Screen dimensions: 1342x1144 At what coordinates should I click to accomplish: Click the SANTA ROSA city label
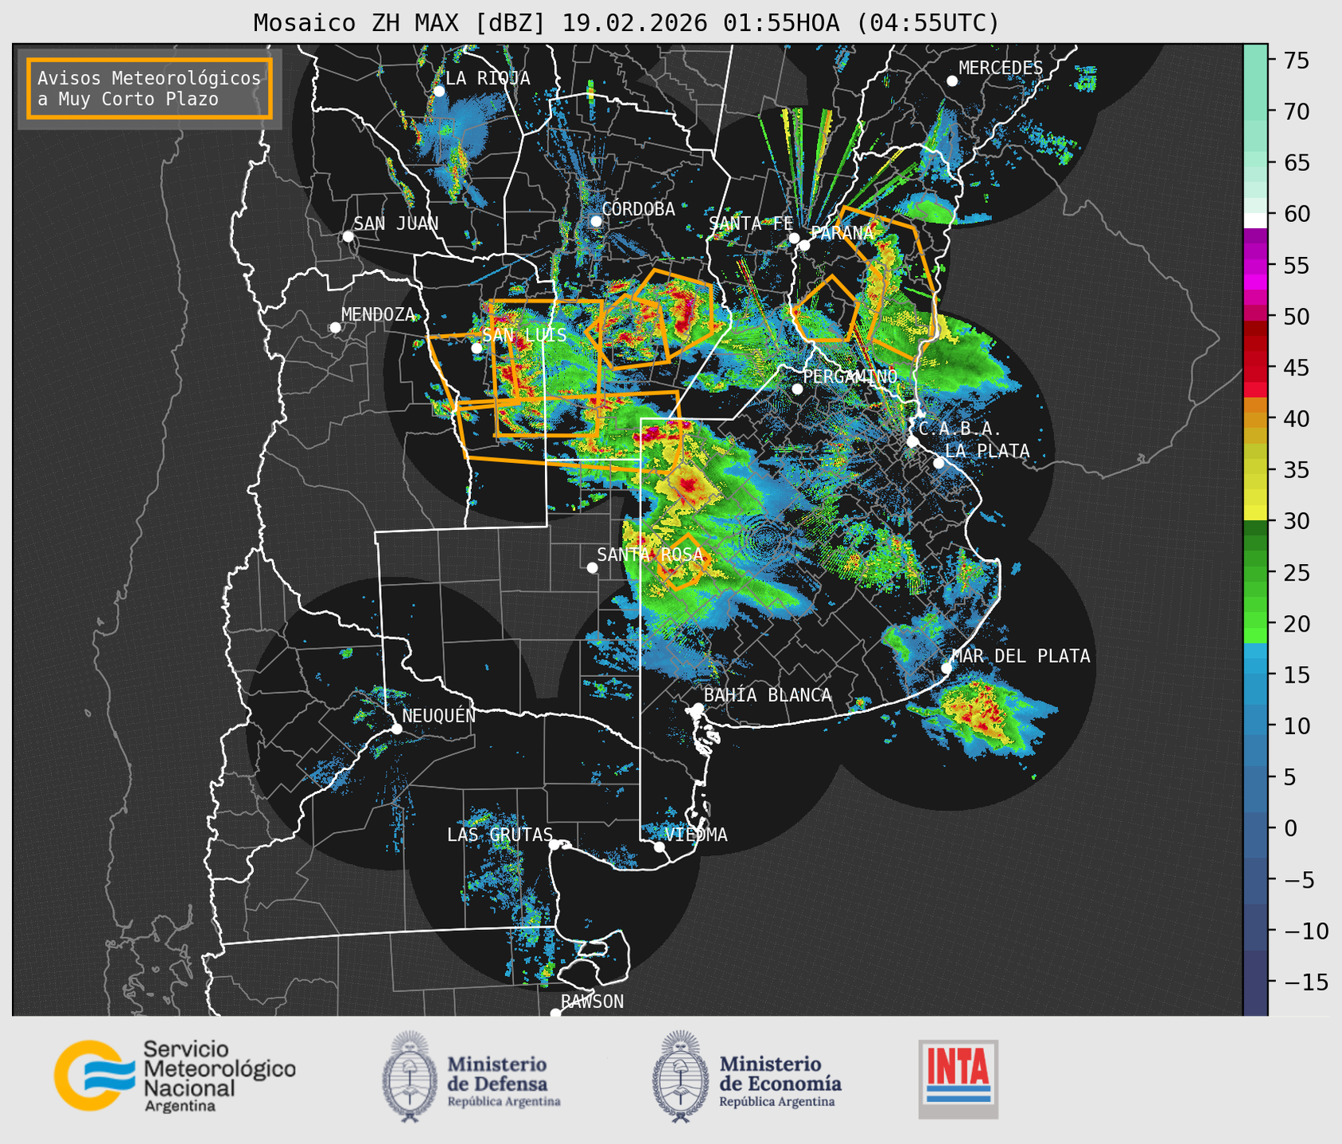click(x=650, y=554)
